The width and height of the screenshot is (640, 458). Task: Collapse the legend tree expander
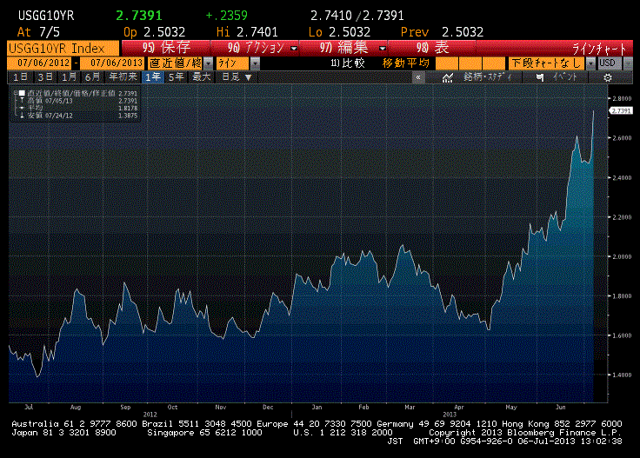pyautogui.click(x=16, y=93)
